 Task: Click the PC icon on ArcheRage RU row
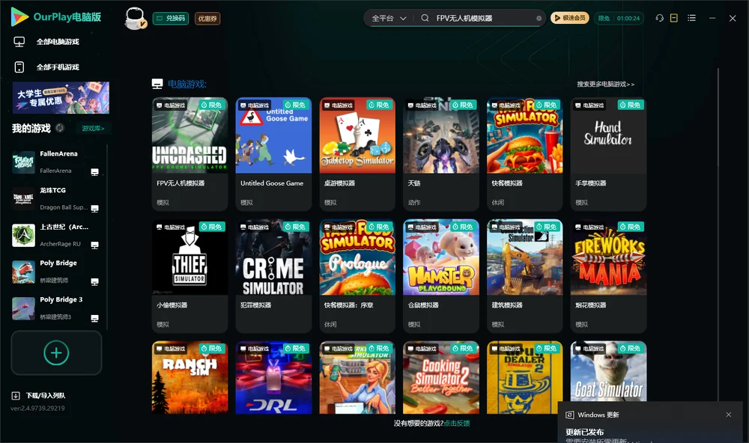point(94,245)
